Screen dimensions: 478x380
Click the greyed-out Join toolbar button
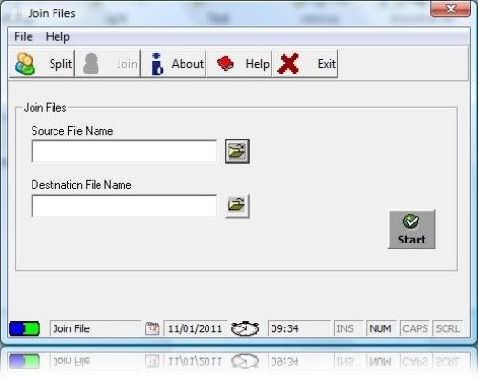[x=107, y=64]
